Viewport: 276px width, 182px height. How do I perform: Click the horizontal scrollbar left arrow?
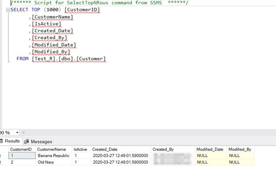click(23, 133)
